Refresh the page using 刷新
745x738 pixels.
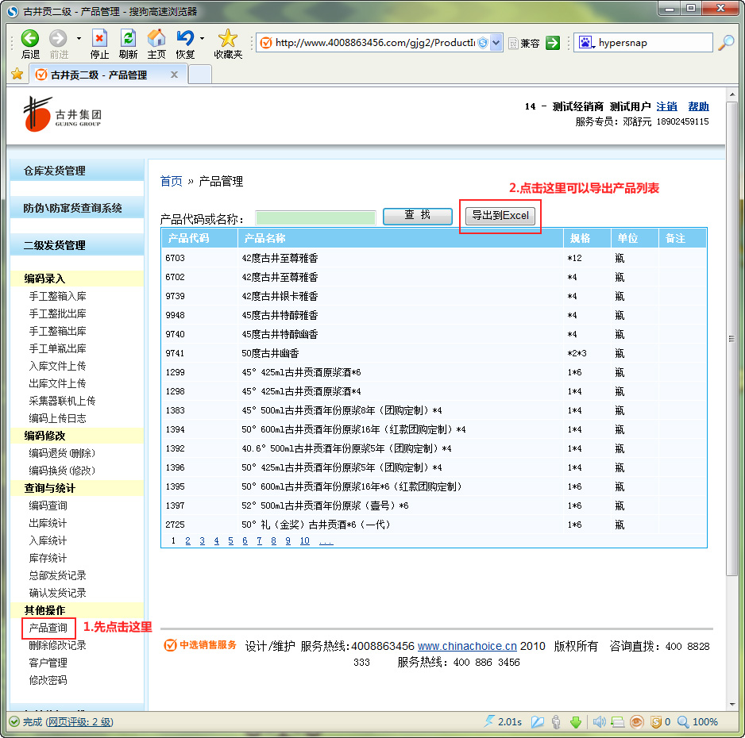click(x=128, y=38)
